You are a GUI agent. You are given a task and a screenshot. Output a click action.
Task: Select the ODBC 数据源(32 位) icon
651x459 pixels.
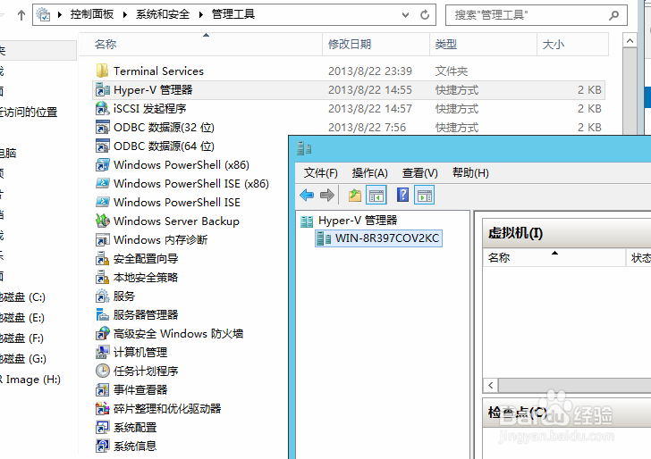click(102, 128)
